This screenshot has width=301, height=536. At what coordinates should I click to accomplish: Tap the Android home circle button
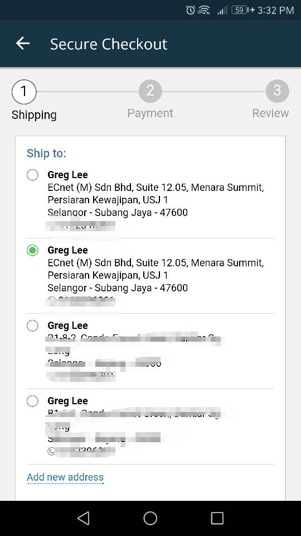tap(150, 518)
